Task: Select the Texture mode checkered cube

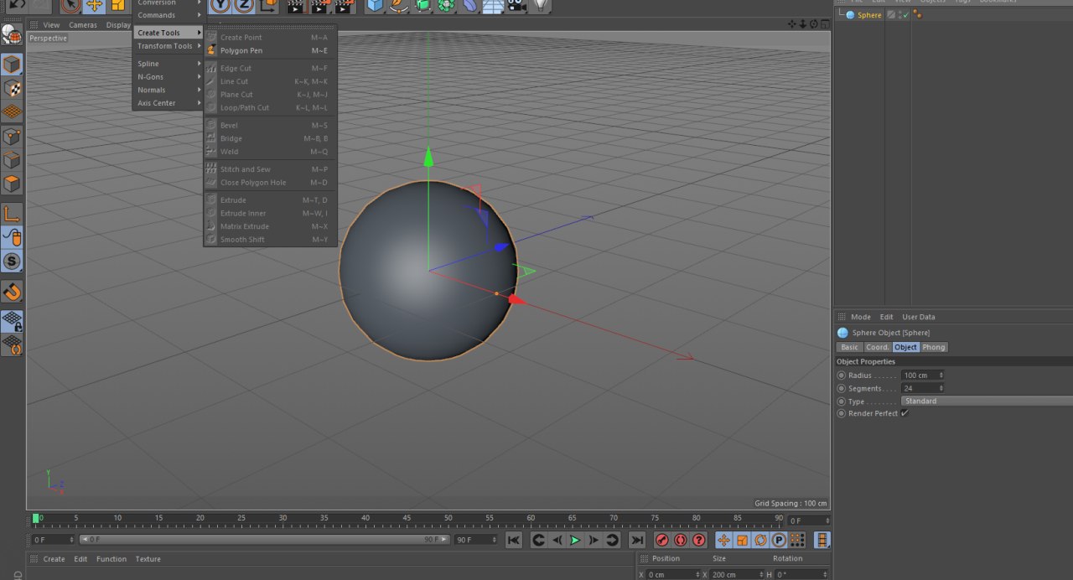Action: pos(12,88)
